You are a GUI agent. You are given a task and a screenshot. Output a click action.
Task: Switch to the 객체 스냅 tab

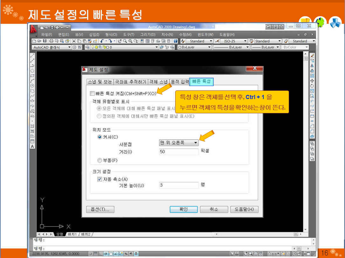click(158, 82)
